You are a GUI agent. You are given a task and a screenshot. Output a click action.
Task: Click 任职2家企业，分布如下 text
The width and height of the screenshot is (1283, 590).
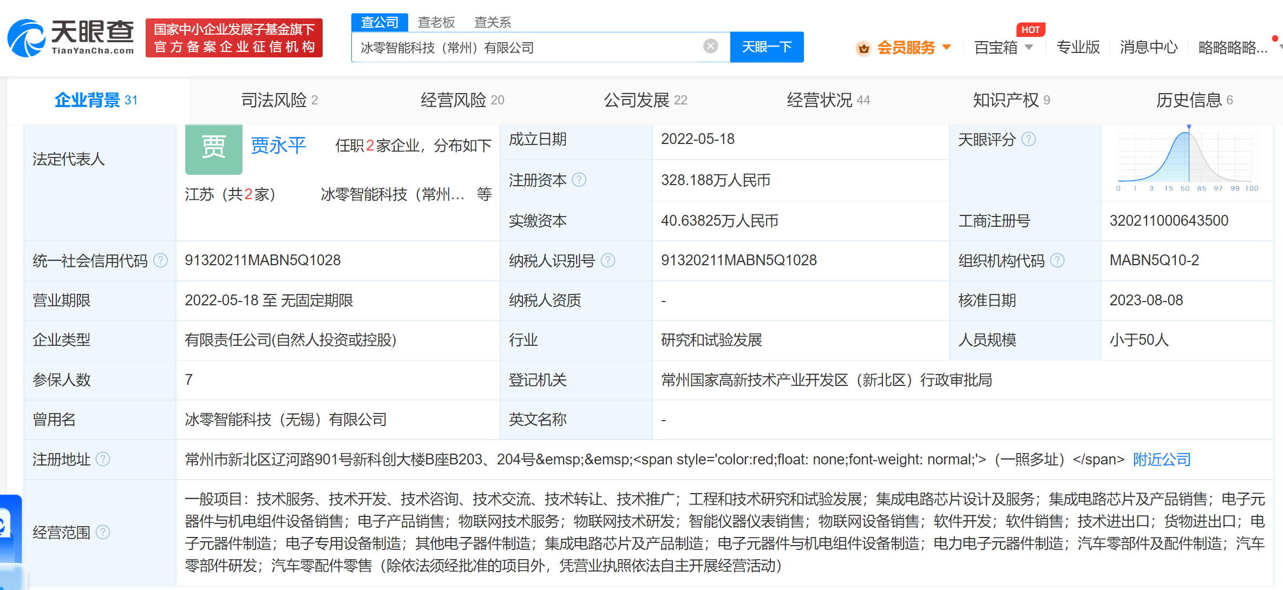[414, 146]
